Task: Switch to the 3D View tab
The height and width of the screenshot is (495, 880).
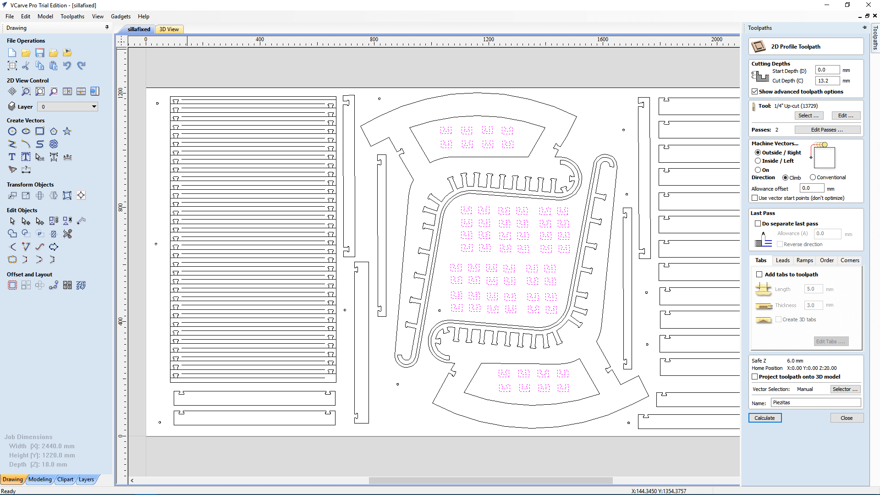Action: [169, 29]
